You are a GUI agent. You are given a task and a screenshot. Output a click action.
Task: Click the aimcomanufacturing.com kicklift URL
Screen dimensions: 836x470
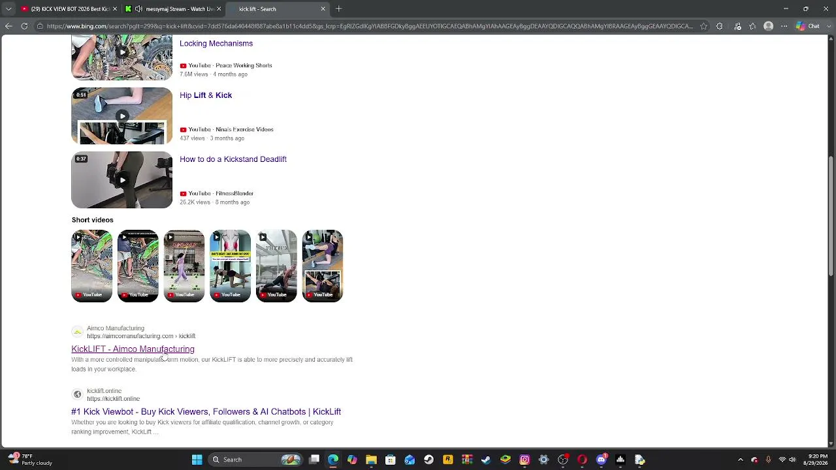click(x=141, y=336)
